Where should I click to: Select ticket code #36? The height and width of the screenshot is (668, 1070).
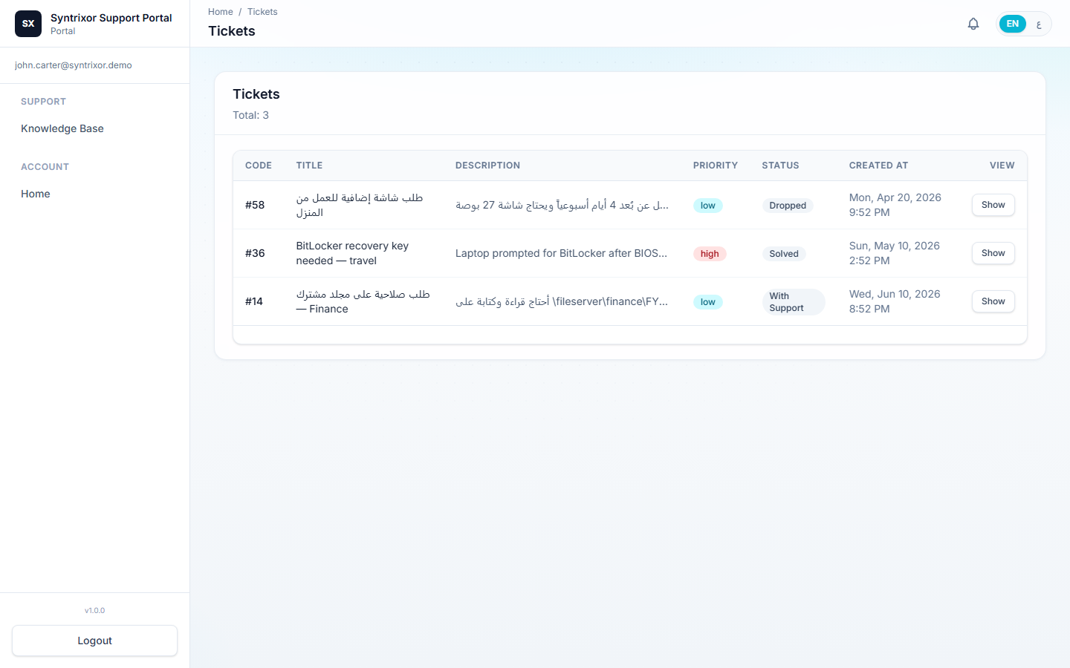click(x=255, y=253)
